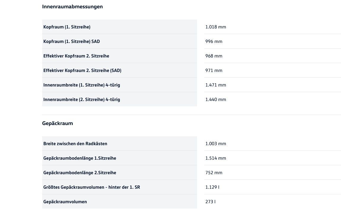This screenshot has height=213, width=341.
Task: Click the 1.471 mm width value
Action: tap(216, 85)
